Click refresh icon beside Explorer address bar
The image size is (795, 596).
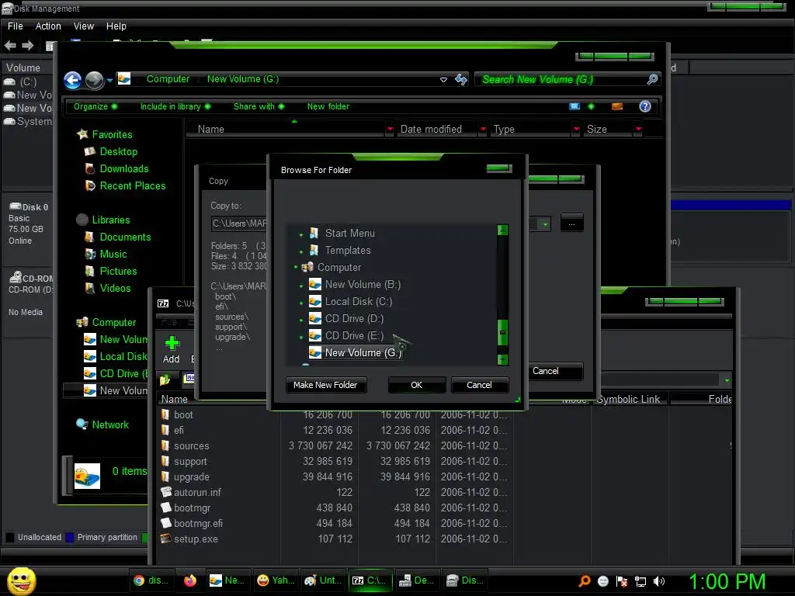[461, 80]
